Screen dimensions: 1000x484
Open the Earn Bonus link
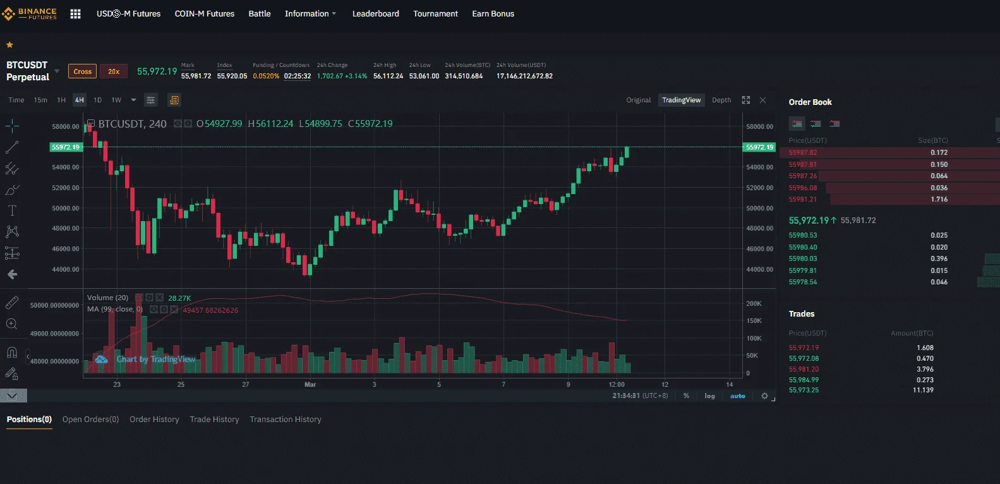(x=493, y=13)
